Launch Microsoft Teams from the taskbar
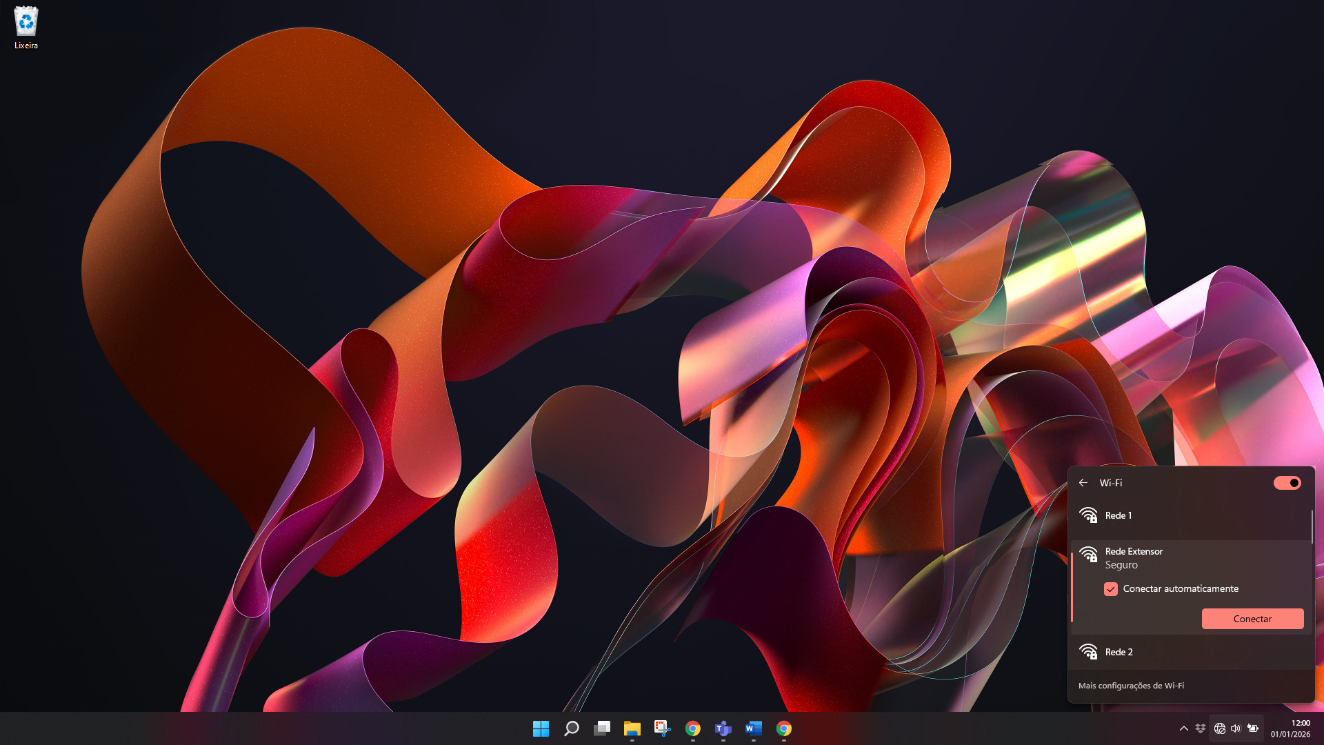Screen dimensions: 1324x745 click(x=723, y=728)
